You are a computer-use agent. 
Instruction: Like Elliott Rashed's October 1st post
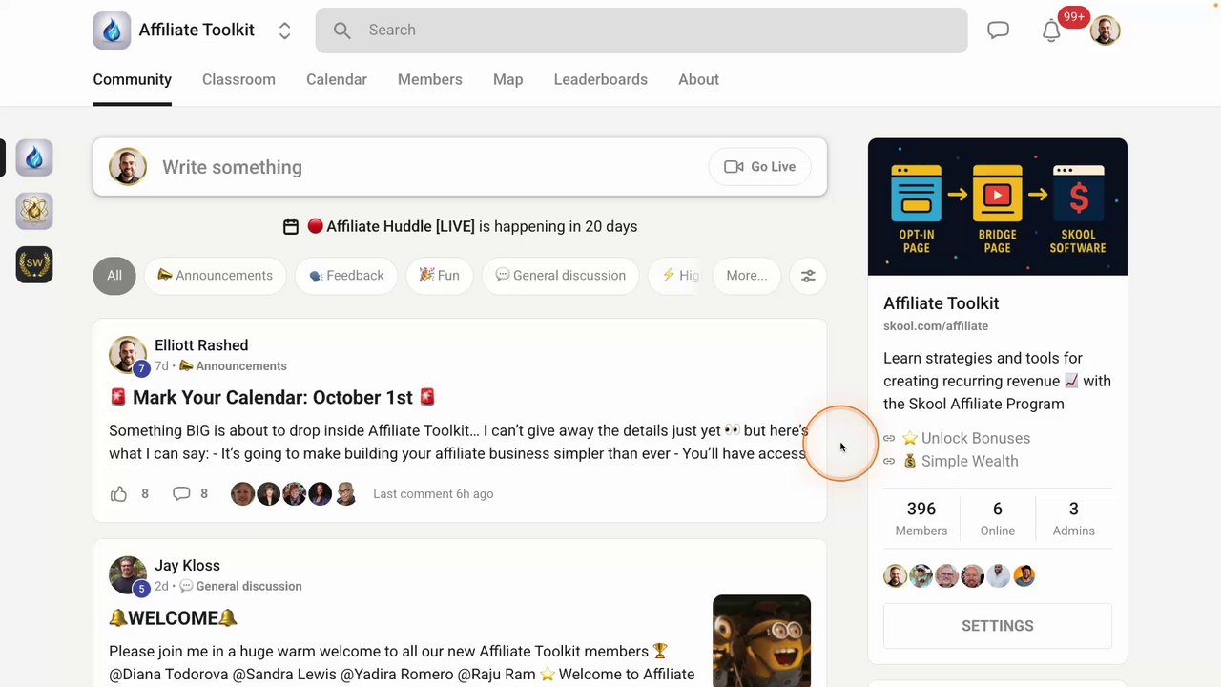[118, 493]
